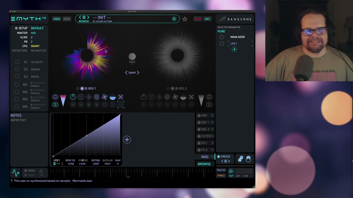
Task: Click the POLY 24 button
Action: [221, 170]
